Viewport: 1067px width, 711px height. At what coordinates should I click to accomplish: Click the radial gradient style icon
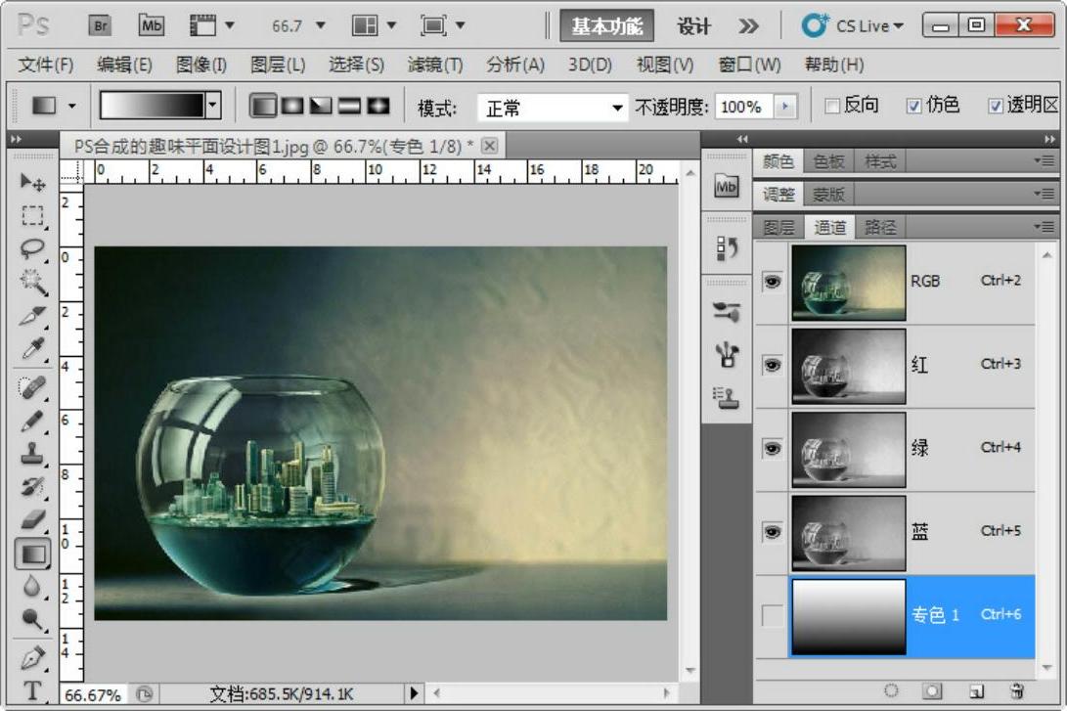[x=291, y=106]
